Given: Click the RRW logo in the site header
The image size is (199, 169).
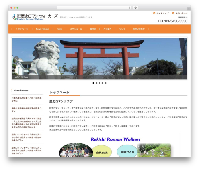Looking at the screenshot, I should [x=14, y=17].
